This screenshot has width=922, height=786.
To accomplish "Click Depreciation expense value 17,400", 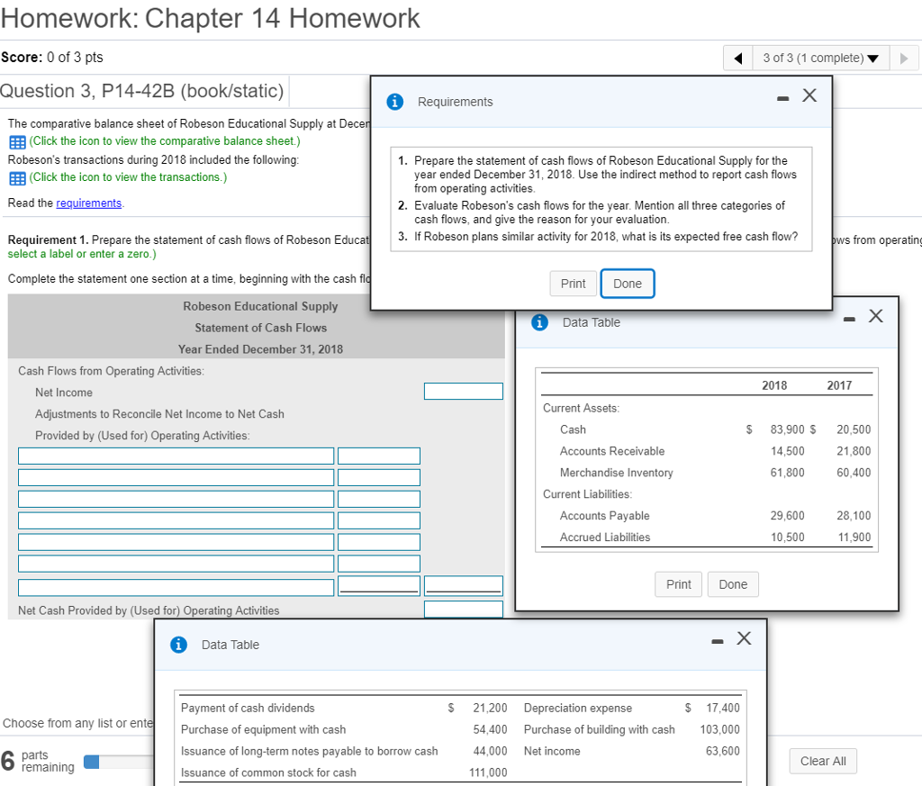I will point(723,708).
